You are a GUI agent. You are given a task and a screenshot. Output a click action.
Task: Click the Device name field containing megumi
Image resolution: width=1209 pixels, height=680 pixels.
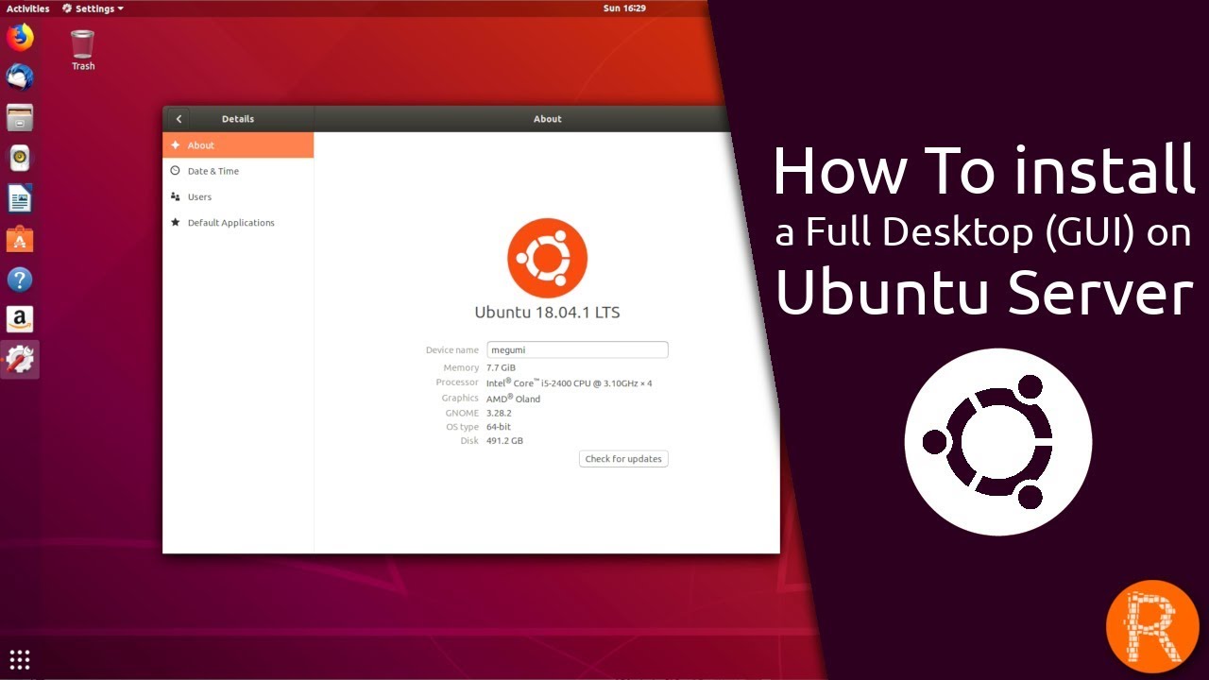577,349
